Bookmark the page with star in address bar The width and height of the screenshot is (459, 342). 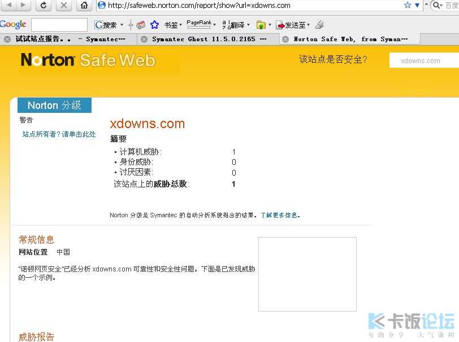point(408,5)
